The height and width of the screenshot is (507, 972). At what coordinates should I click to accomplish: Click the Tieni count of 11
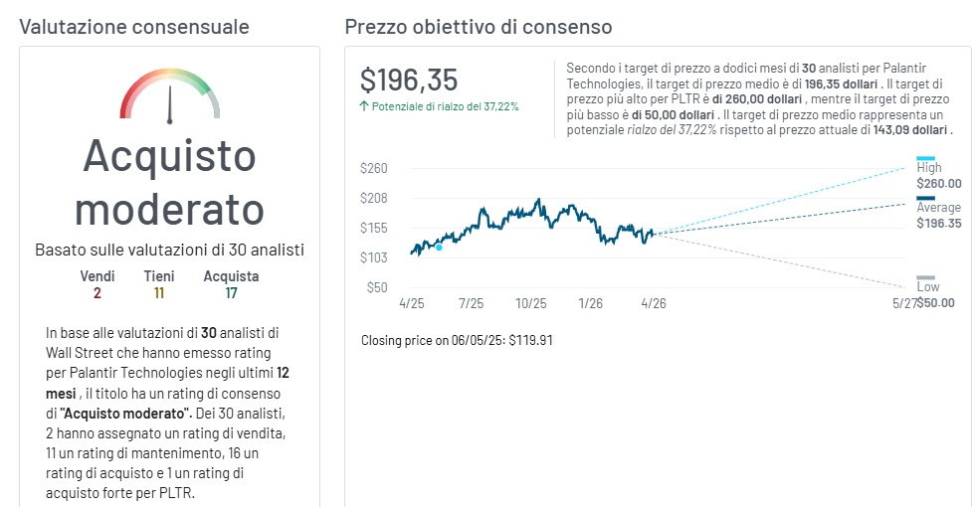159,293
